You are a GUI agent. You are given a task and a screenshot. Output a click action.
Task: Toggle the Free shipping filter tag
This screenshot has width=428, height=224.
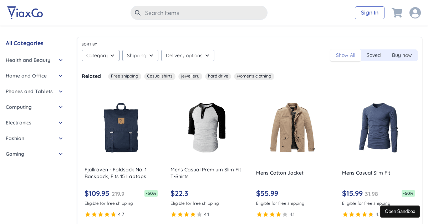[124, 76]
